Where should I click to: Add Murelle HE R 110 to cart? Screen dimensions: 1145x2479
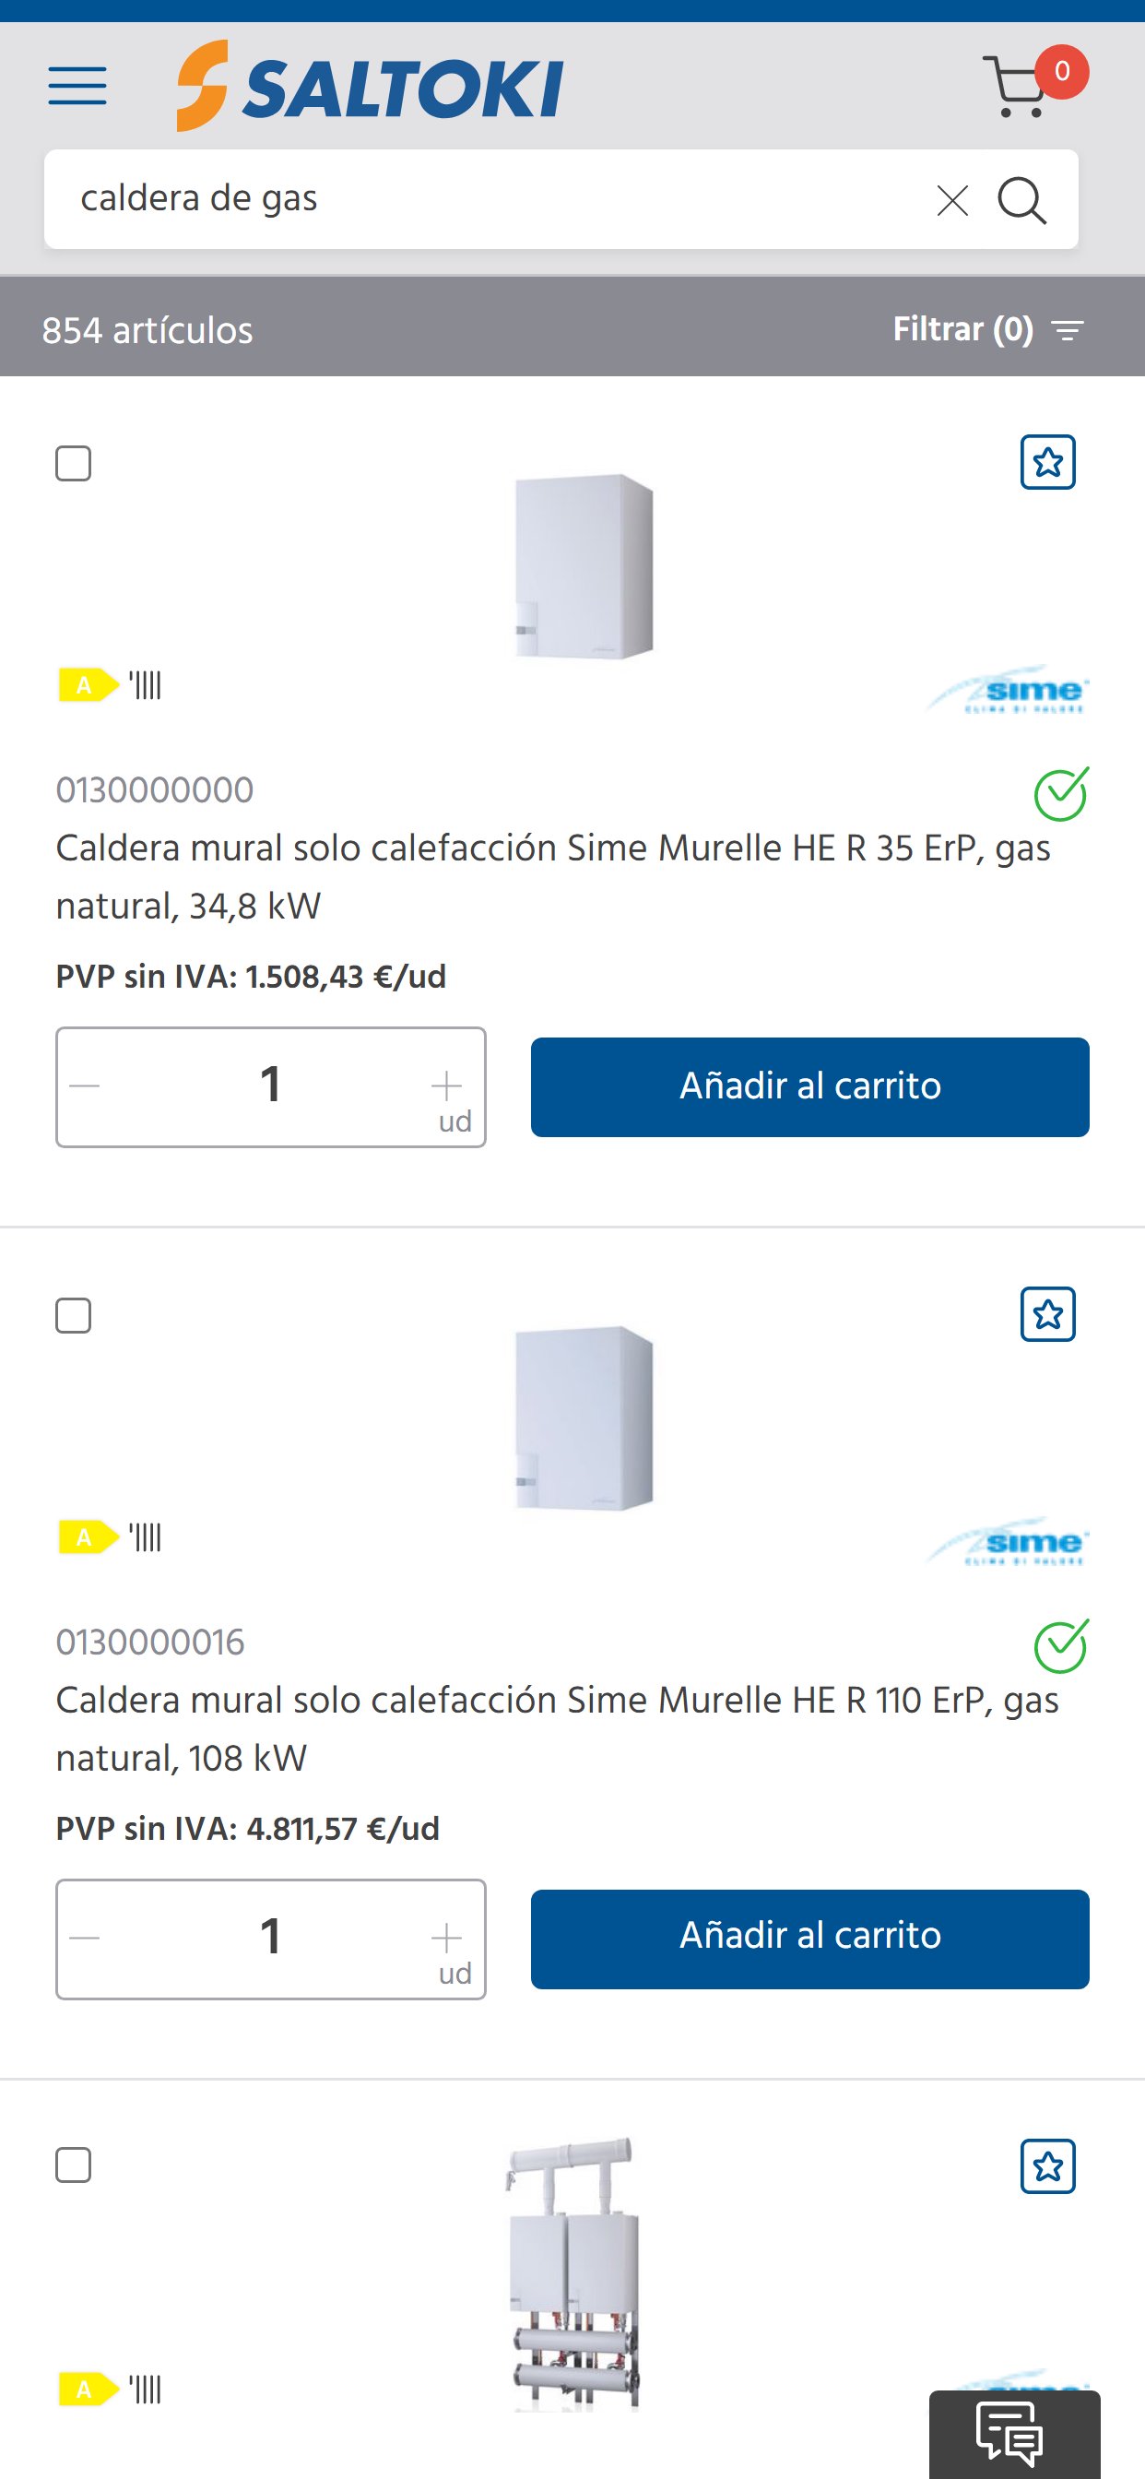click(809, 1939)
